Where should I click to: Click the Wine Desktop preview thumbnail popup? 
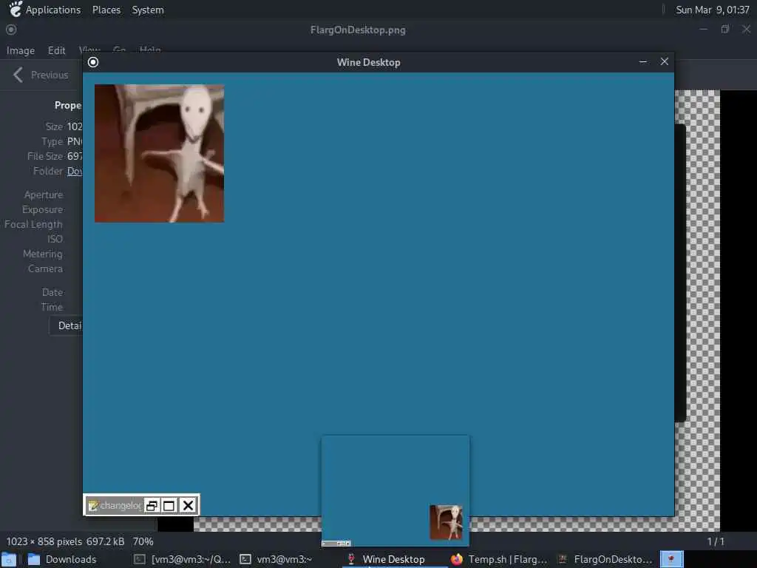tap(396, 491)
